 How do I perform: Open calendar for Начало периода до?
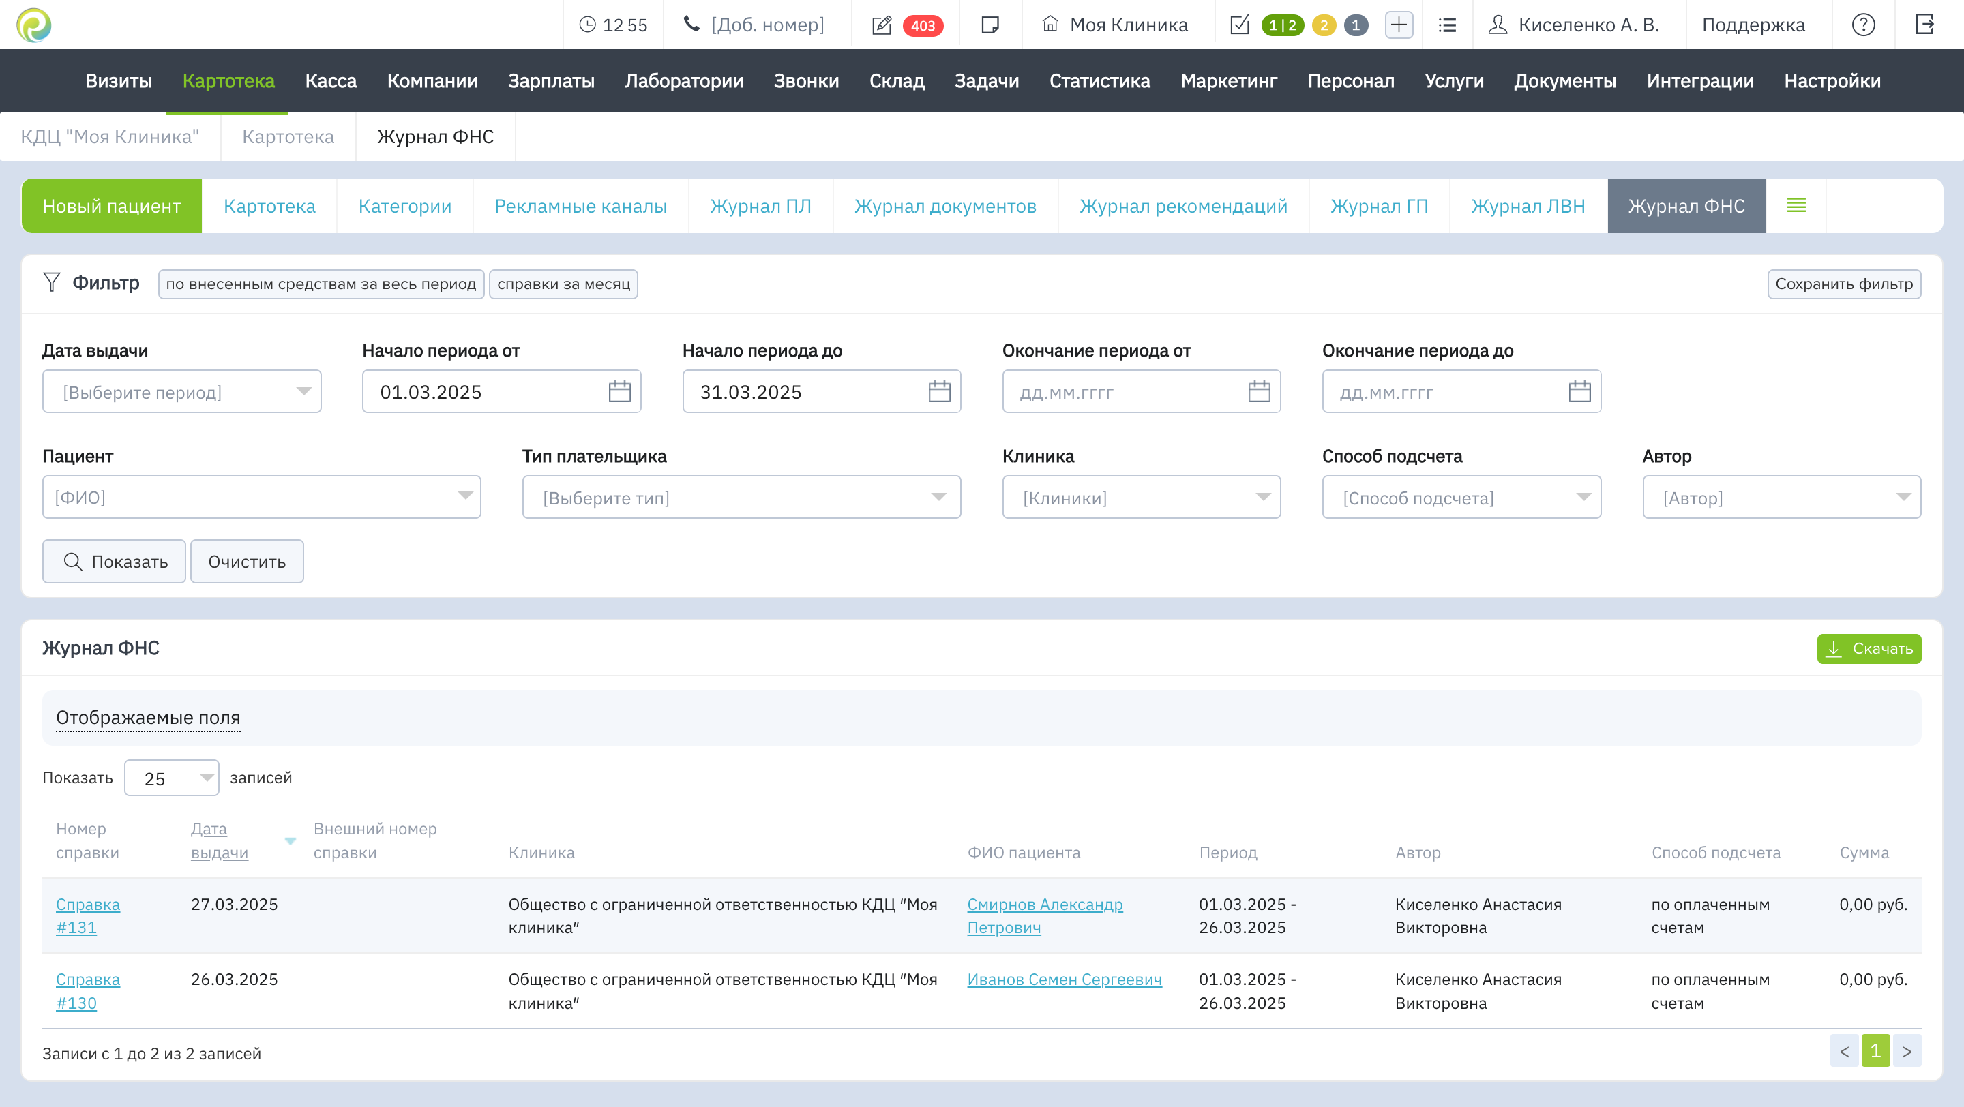point(938,391)
